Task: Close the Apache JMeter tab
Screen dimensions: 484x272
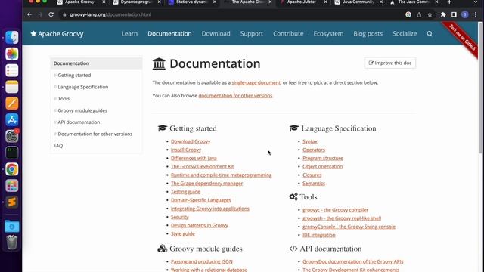Action: (x=325, y=2)
